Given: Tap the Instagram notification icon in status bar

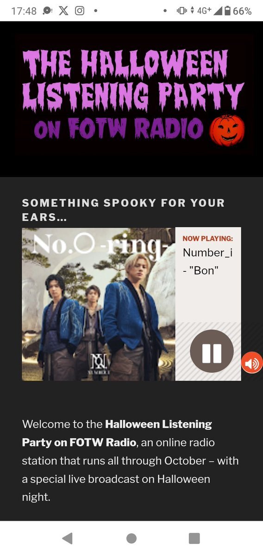Looking at the screenshot, I should (80, 11).
